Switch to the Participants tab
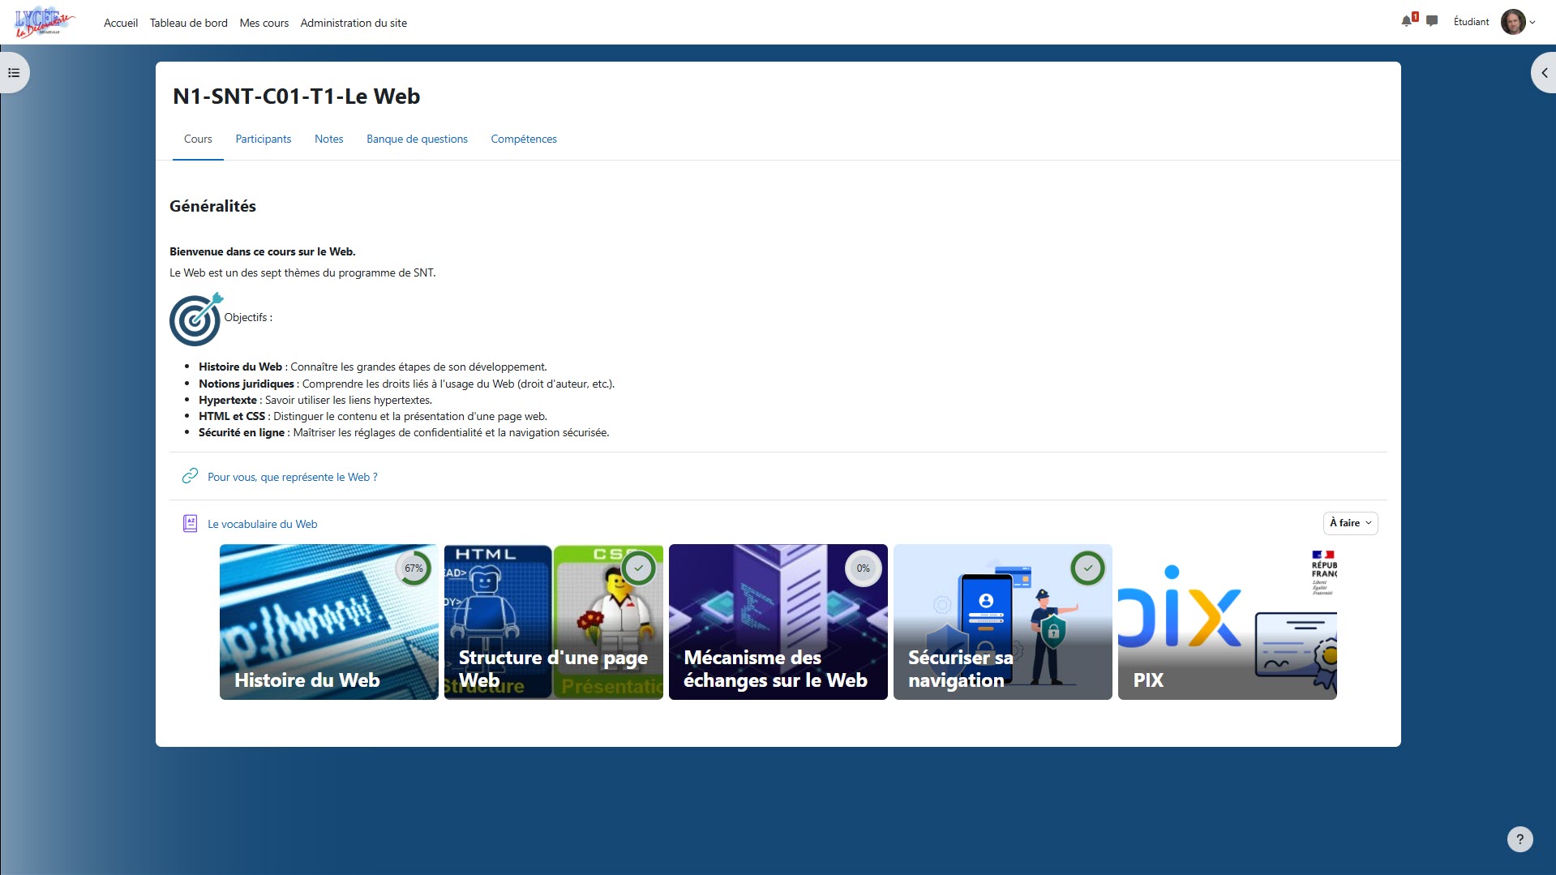Image resolution: width=1556 pixels, height=875 pixels. pos(263,139)
